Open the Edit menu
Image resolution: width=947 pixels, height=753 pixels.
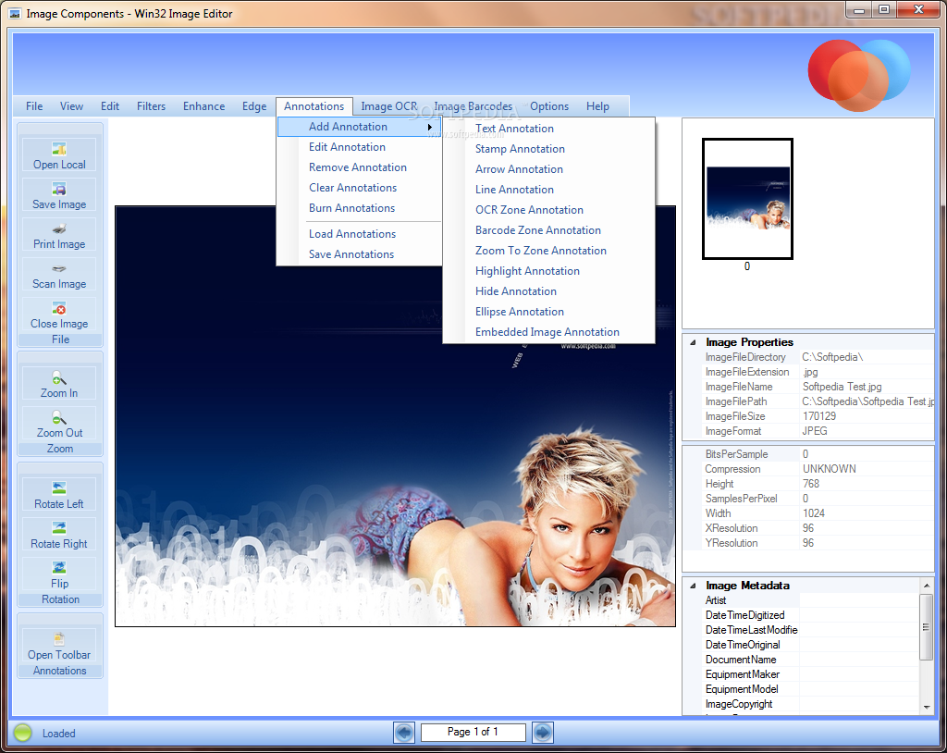[x=110, y=106]
